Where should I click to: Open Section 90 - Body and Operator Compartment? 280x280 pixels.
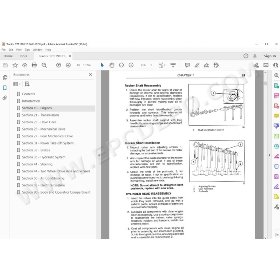tap(56, 192)
